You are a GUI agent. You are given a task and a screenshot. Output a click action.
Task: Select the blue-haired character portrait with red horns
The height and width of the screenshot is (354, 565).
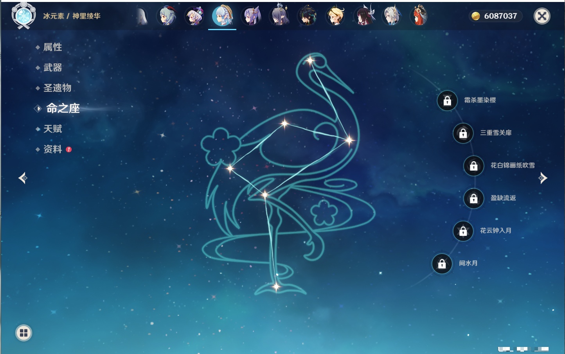coord(167,16)
